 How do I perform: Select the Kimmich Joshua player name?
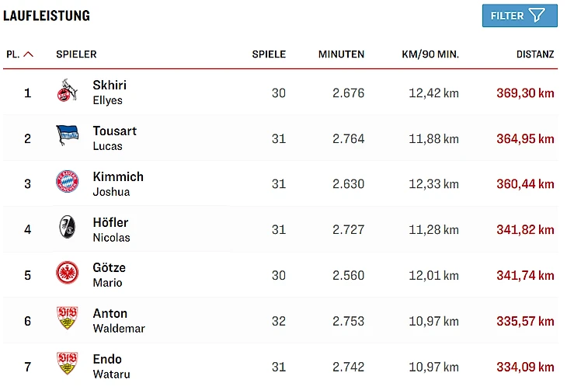[x=118, y=183]
